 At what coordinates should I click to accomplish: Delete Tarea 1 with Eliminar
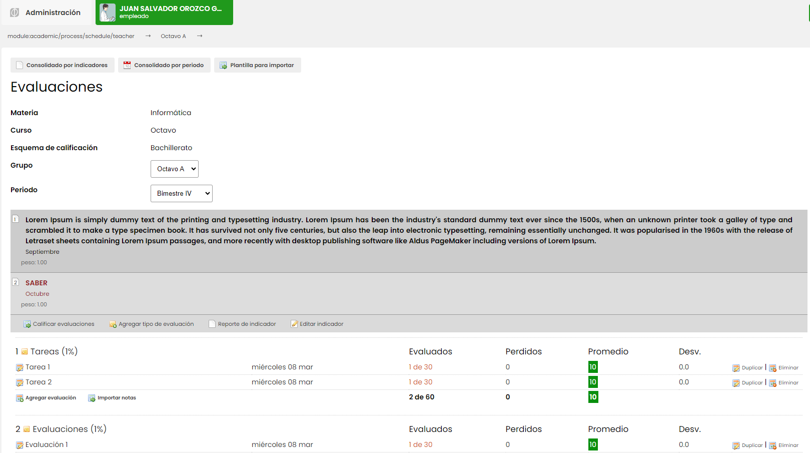[x=788, y=367]
